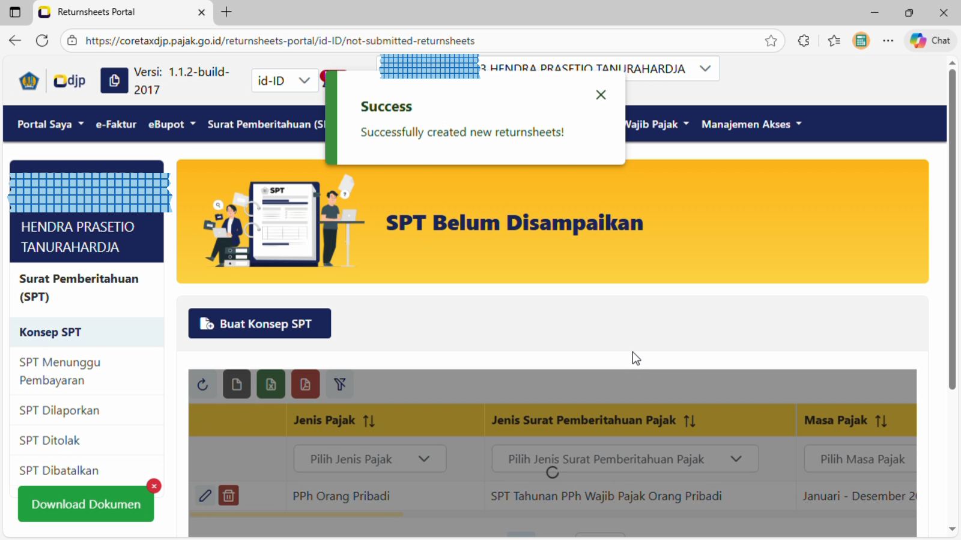
Task: Edit the PPh Orang Pribadi row with the pencil icon
Action: (205, 496)
